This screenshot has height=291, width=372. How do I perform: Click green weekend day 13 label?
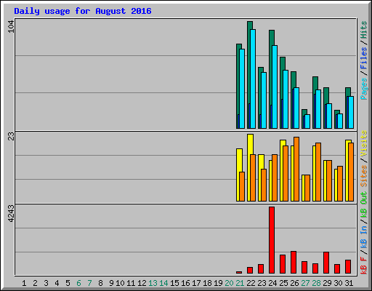click(153, 283)
